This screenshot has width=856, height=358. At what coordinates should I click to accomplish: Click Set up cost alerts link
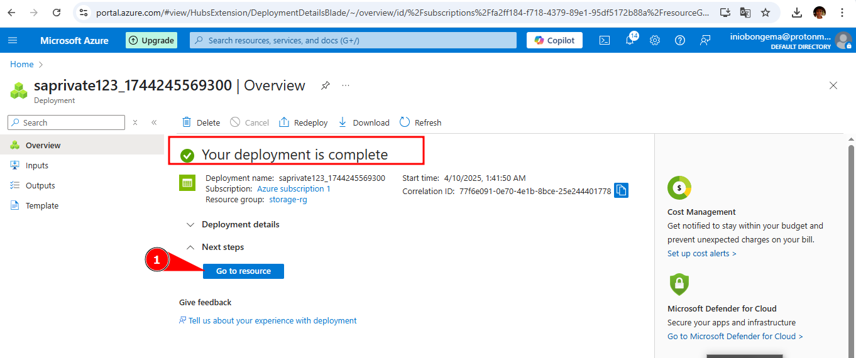tap(701, 253)
